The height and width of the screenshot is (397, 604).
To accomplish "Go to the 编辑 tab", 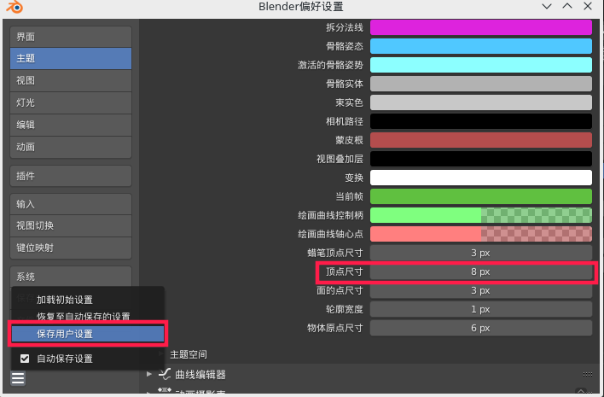I will click(71, 125).
